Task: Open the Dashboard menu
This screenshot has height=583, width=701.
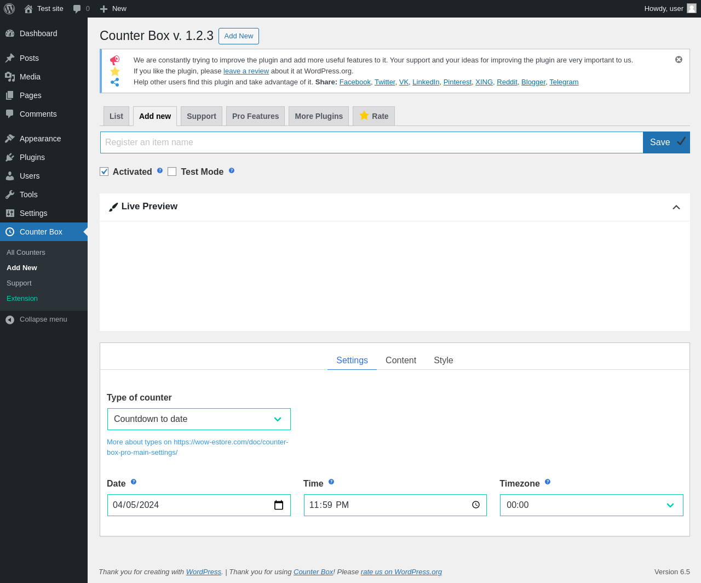Action: point(44,33)
